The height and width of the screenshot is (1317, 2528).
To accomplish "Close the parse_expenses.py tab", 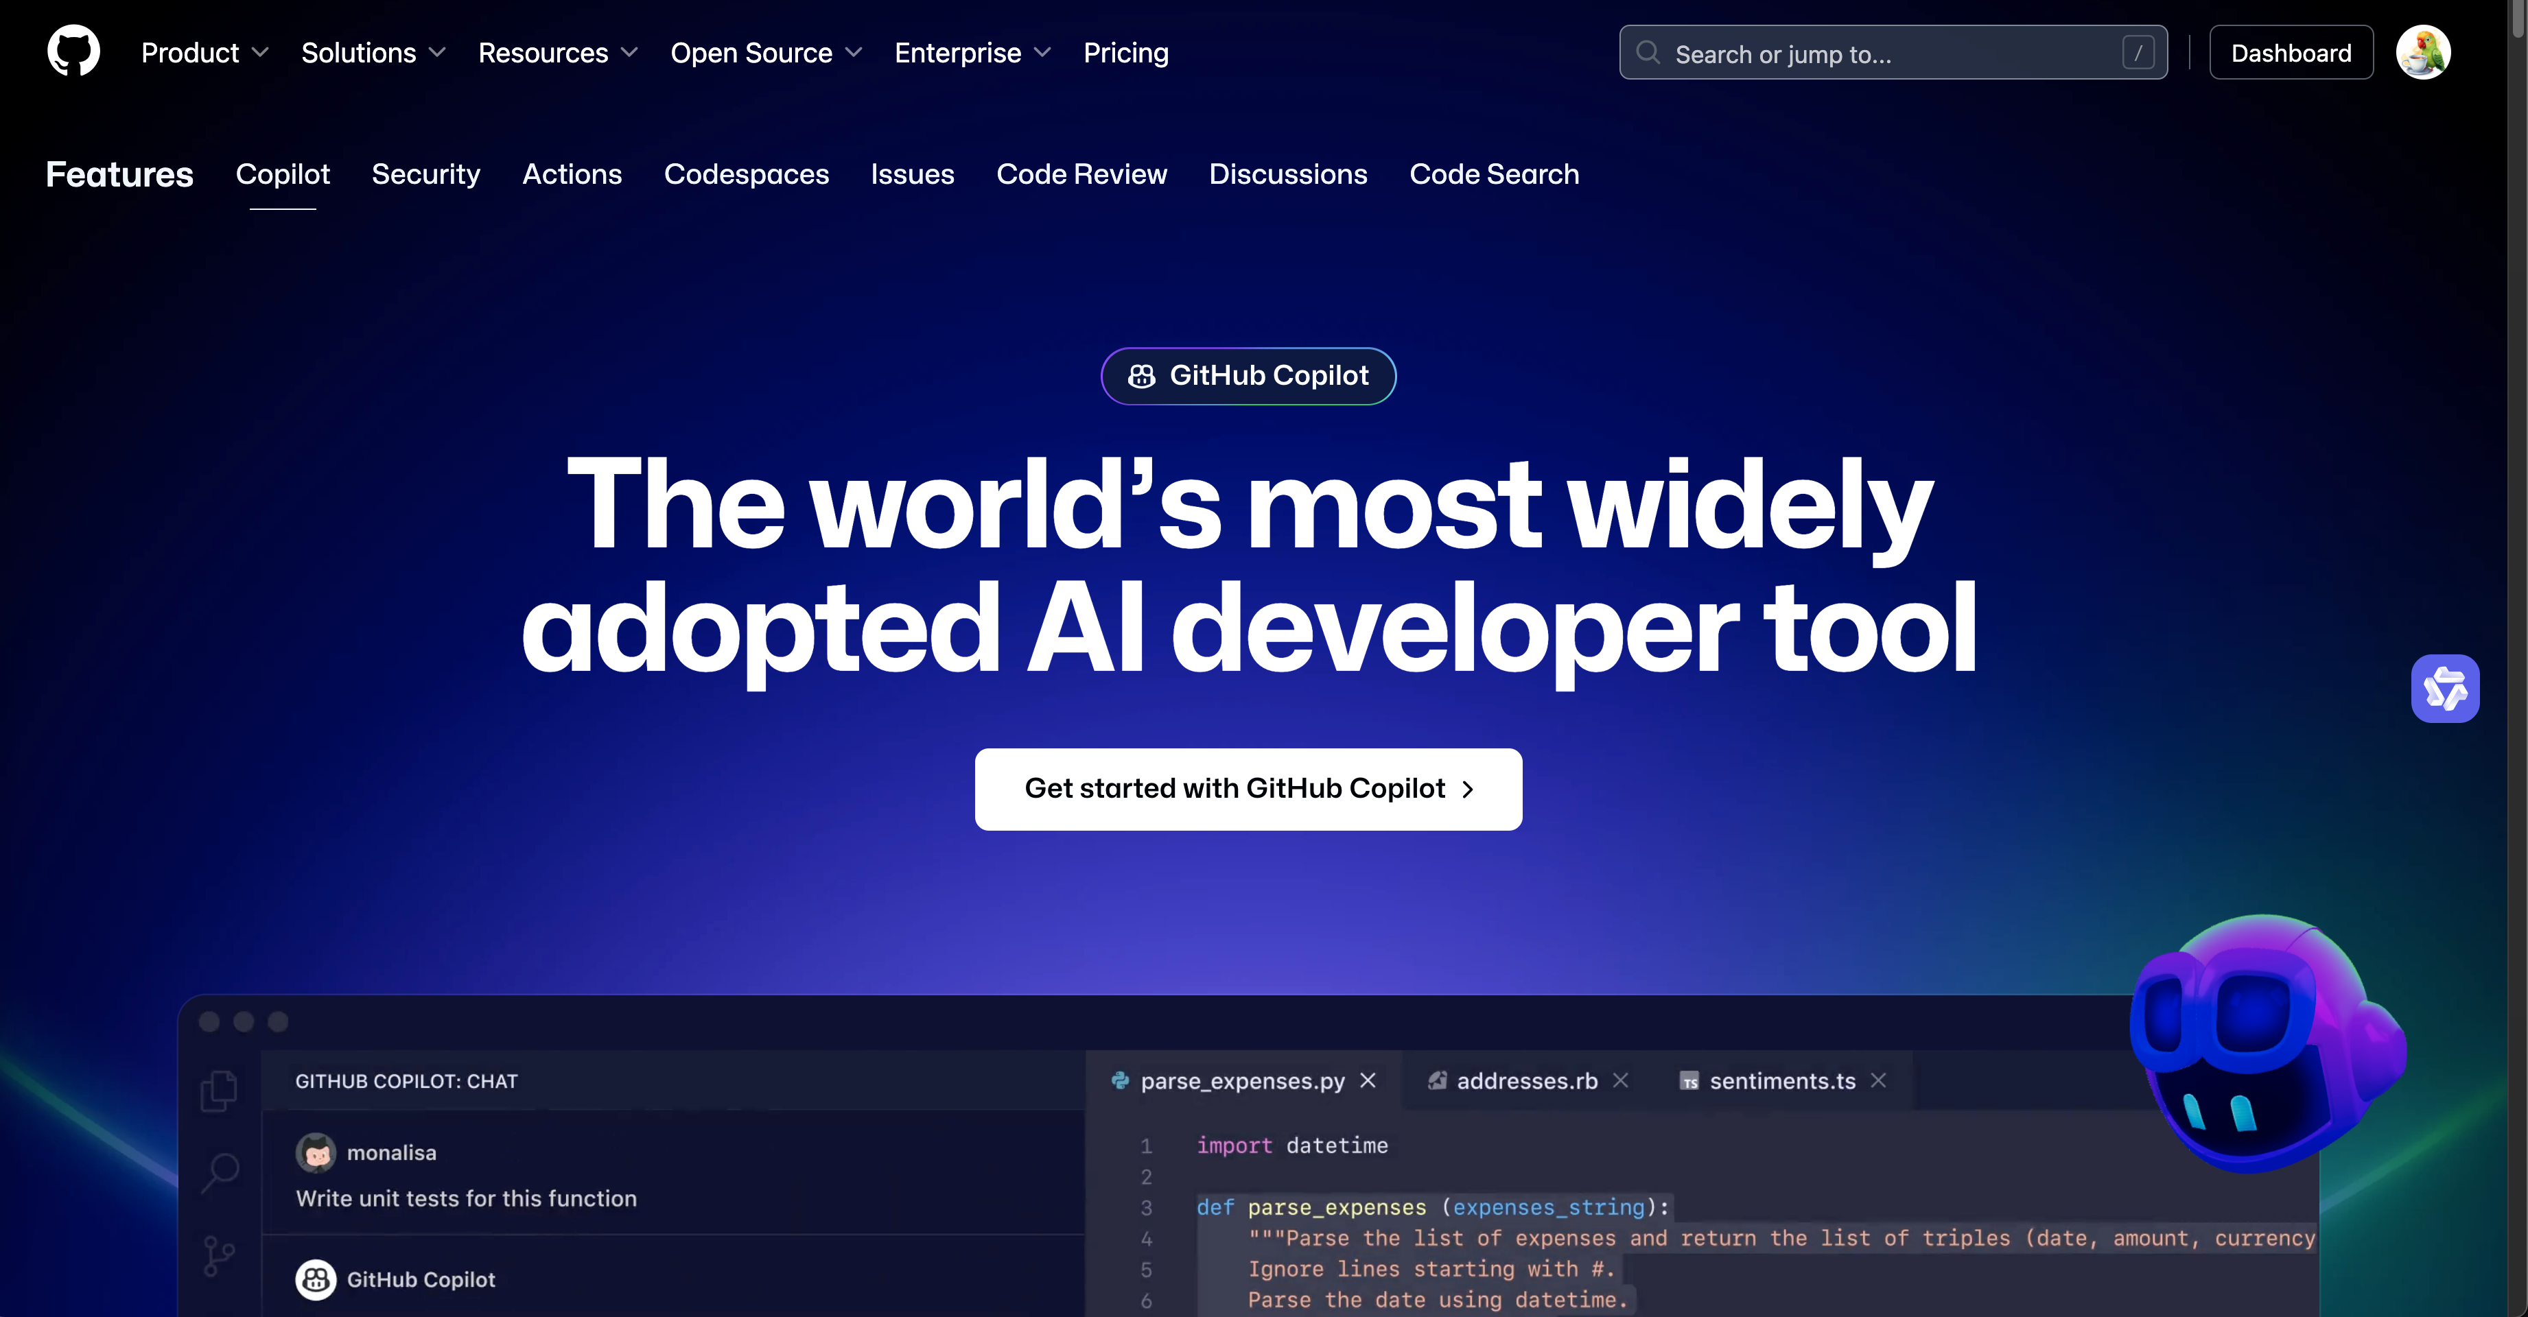I will click(1368, 1080).
